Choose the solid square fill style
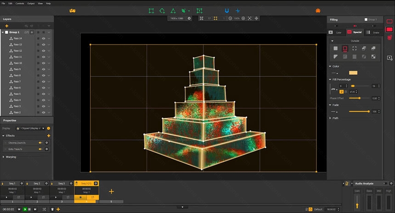Image resolution: width=395 pixels, height=213 pixels. point(336,48)
